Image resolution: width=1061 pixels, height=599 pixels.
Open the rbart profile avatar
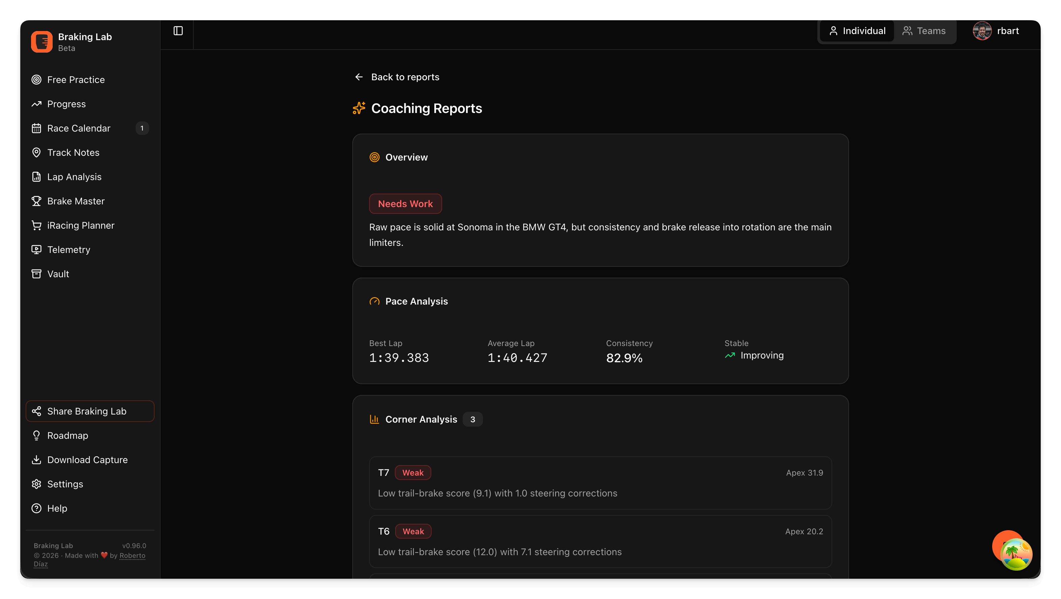click(x=982, y=30)
